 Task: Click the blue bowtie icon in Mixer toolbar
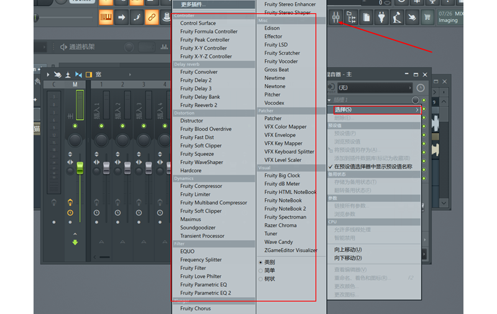[x=78, y=75]
